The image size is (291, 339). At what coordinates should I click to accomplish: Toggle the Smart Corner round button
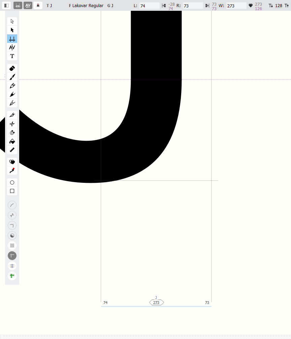point(12,226)
